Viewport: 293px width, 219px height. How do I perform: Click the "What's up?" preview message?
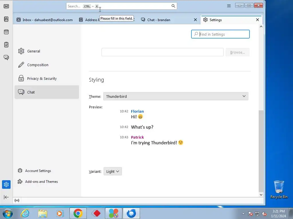click(142, 127)
